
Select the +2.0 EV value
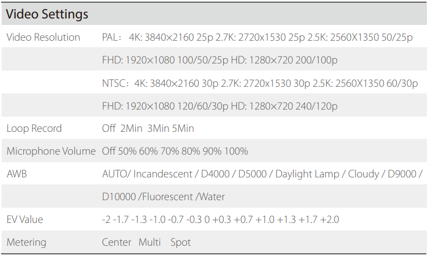pos(330,220)
